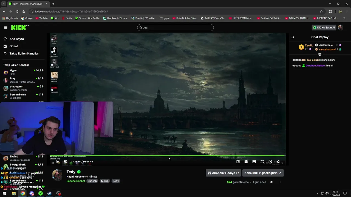This screenshot has width=351, height=197.
Task: Select the Mekip tag
Action: (105, 181)
